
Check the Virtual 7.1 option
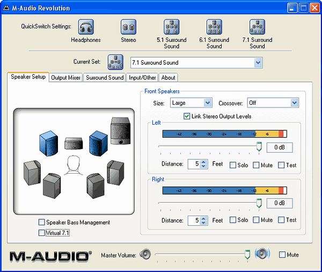pyautogui.click(x=41, y=233)
